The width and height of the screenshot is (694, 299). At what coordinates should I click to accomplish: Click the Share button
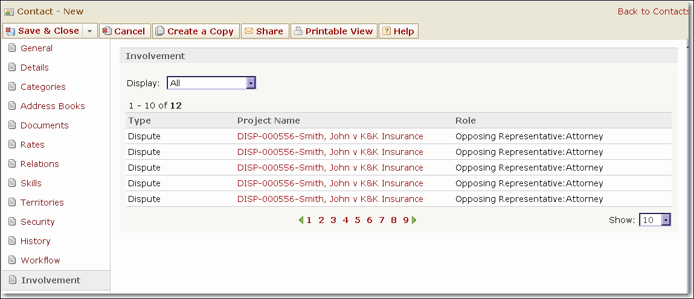(265, 31)
